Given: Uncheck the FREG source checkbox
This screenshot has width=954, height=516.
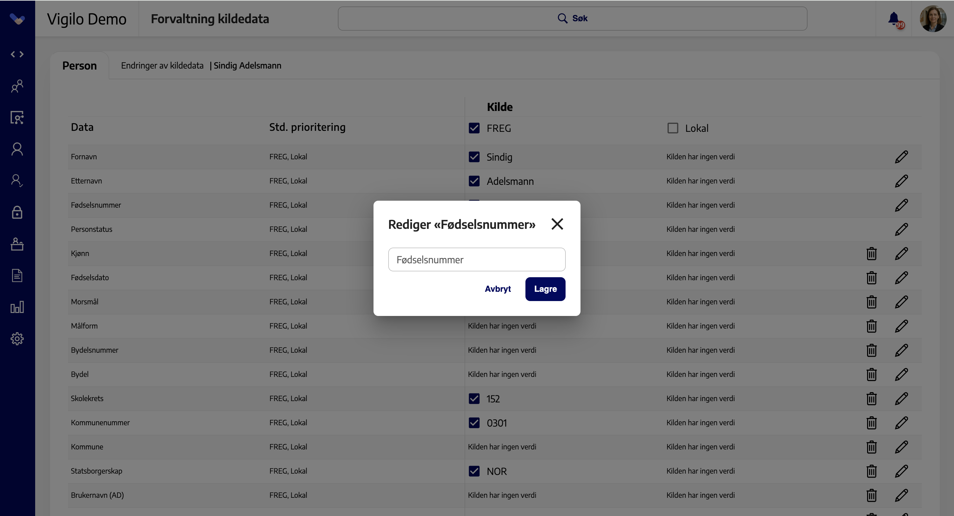Looking at the screenshot, I should (474, 128).
